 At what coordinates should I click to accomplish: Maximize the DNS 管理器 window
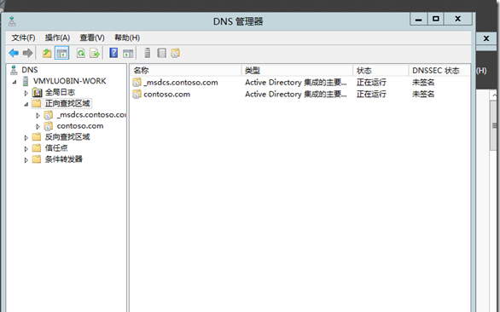click(x=436, y=19)
